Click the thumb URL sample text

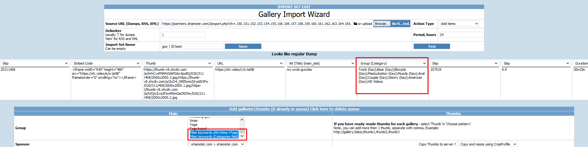(176, 83)
